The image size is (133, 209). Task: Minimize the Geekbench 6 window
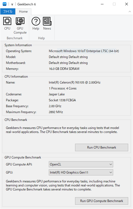coord(102,4)
